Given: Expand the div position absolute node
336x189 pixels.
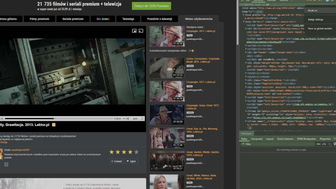Looking at the screenshot, I should click(246, 87).
